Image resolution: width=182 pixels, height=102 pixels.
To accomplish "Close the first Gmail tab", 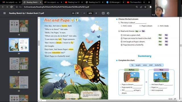I will (x=20, y=2).
